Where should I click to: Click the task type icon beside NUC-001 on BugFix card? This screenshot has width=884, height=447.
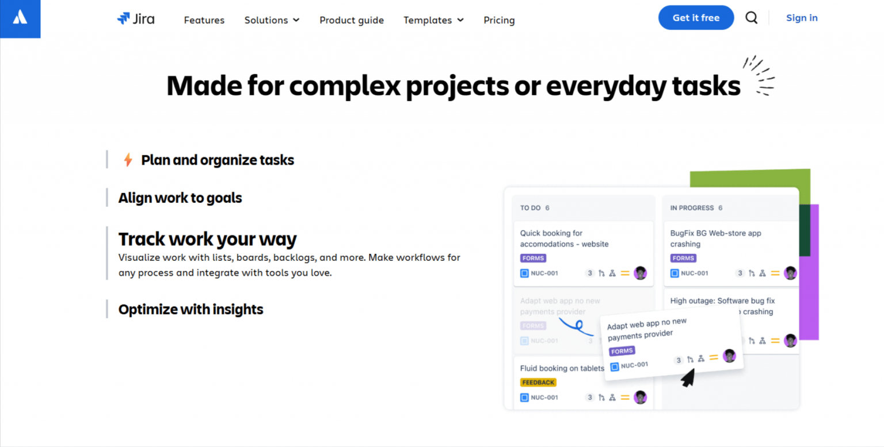675,273
